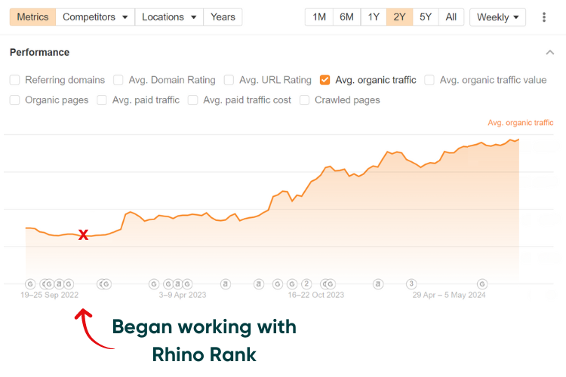
Task: Click the 19–25 Sep 2022 date label
Action: coord(50,295)
